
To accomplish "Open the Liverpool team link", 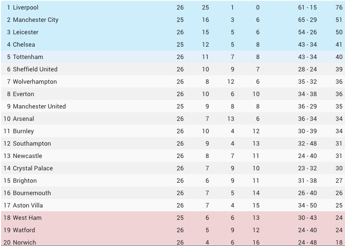I will pyautogui.click(x=26, y=8).
